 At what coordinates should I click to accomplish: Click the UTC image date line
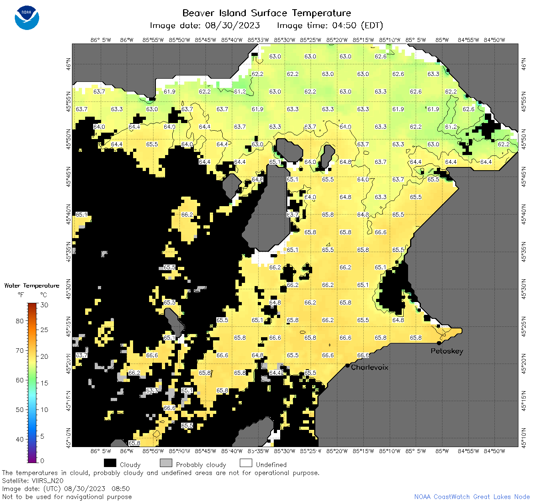(x=66, y=489)
